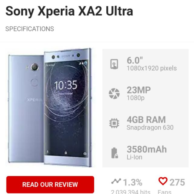
Task: Tap the red heart fan icon
Action: 163,181
